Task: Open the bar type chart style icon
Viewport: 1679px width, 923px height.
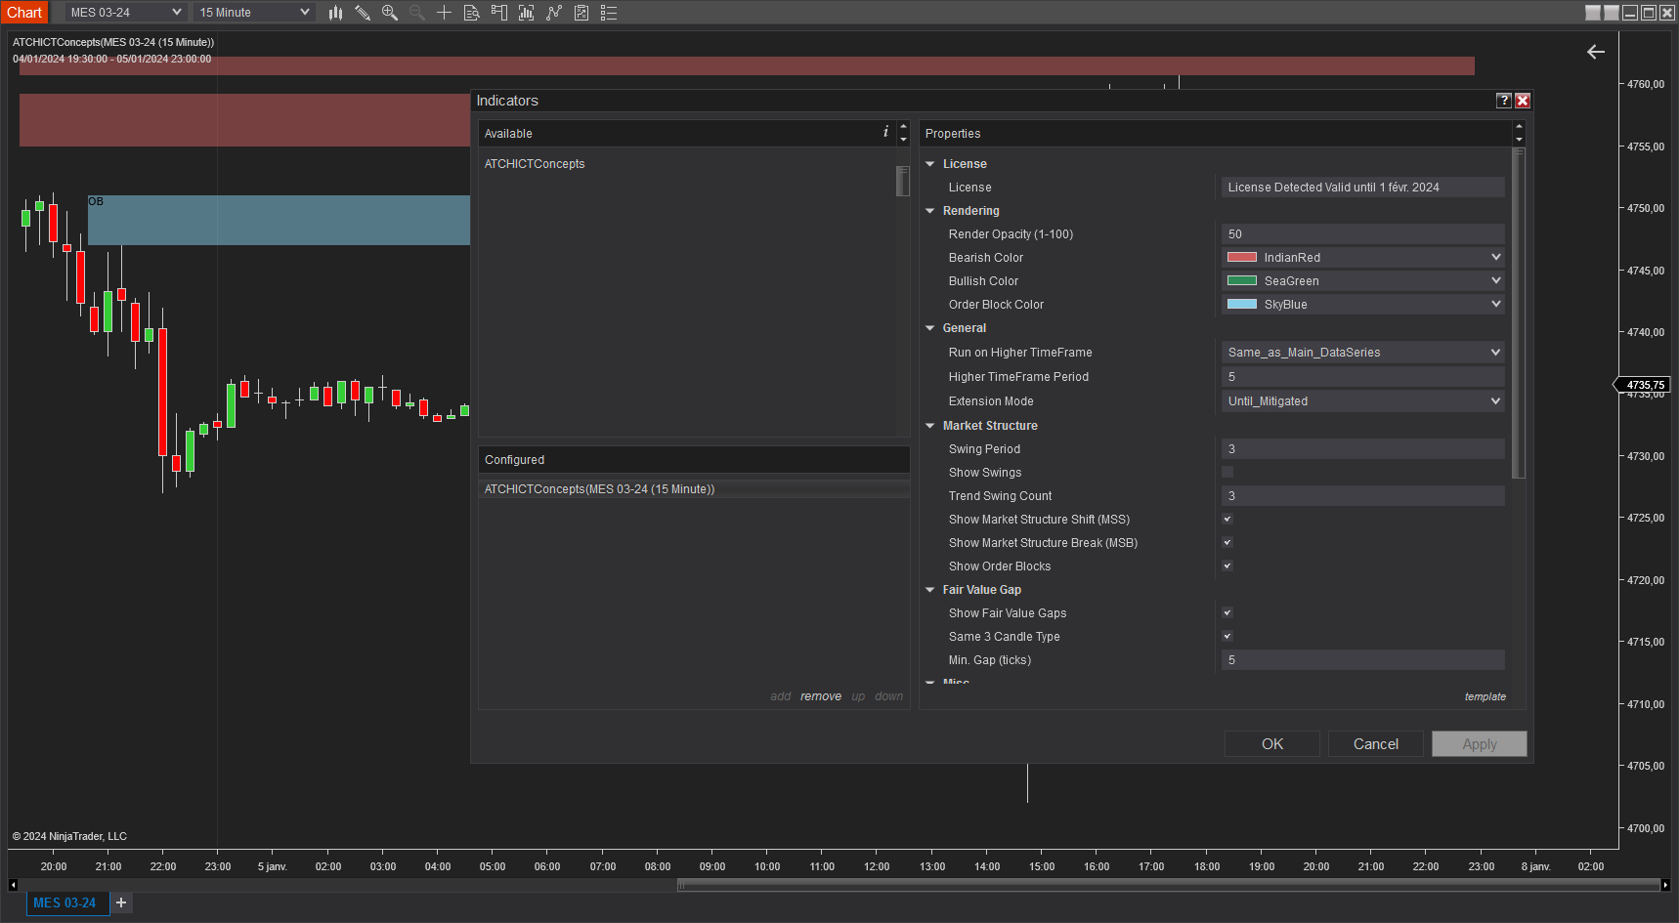Action: [335, 13]
